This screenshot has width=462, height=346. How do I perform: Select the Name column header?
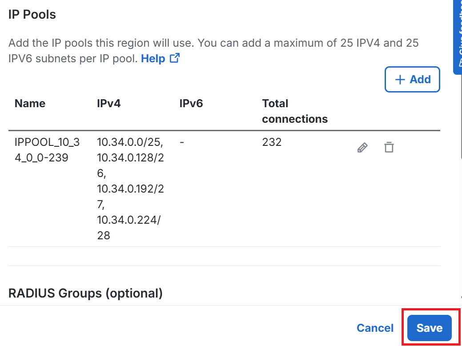tap(30, 104)
